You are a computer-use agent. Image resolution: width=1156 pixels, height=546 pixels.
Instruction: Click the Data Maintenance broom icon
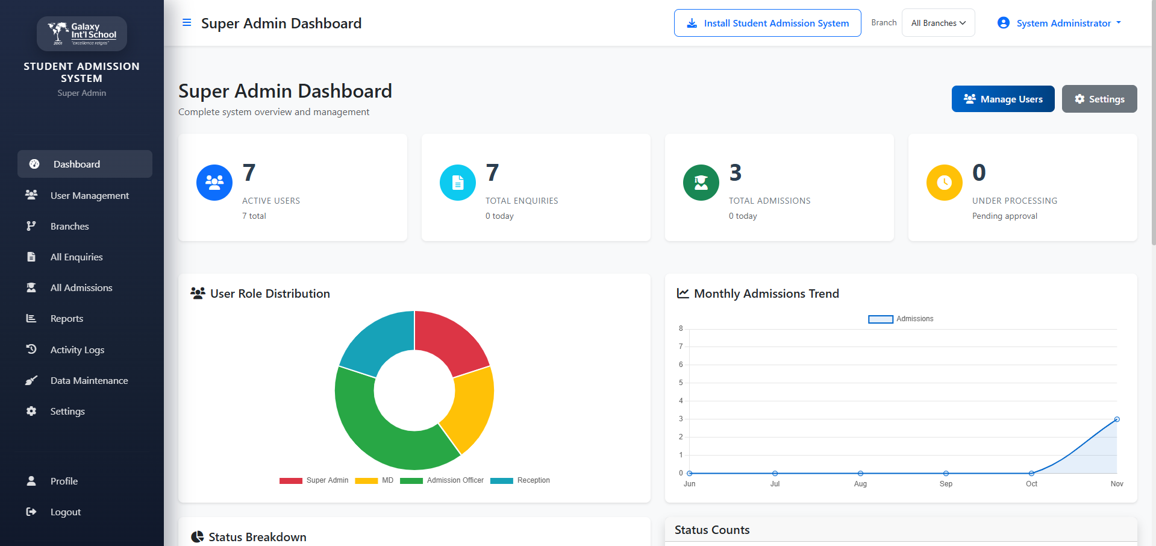click(31, 381)
